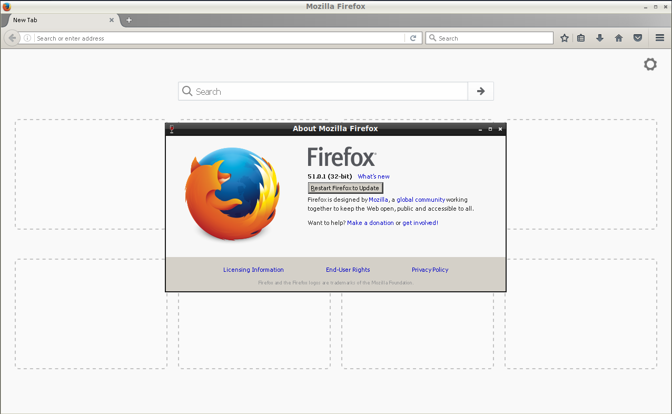Viewport: 672px width, 414px height.
Task: Click Restart Firefox to Update button
Action: (x=345, y=188)
